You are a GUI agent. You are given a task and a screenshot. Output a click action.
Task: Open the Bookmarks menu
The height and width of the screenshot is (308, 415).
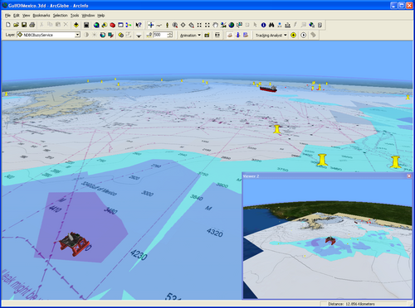[x=41, y=16]
